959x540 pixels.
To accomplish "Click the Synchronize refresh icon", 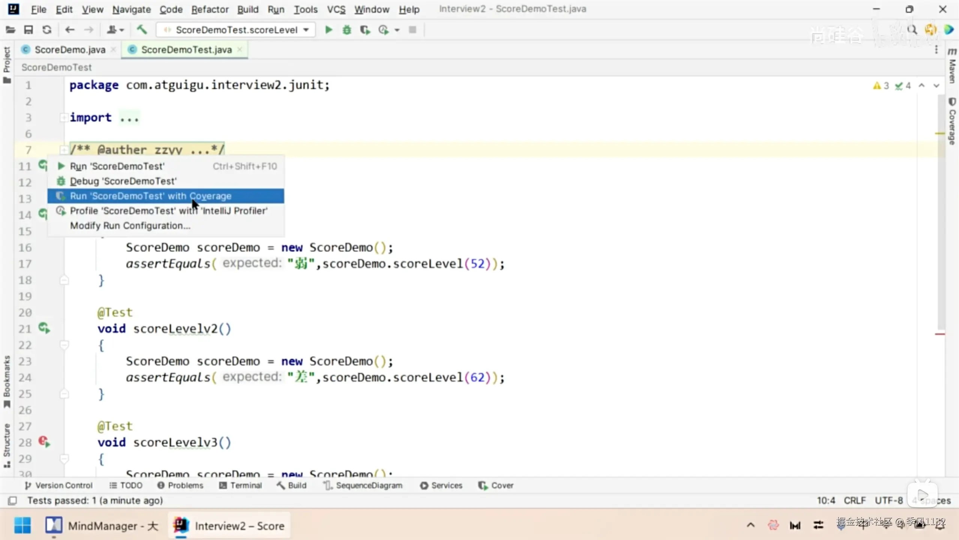I will [x=47, y=30].
